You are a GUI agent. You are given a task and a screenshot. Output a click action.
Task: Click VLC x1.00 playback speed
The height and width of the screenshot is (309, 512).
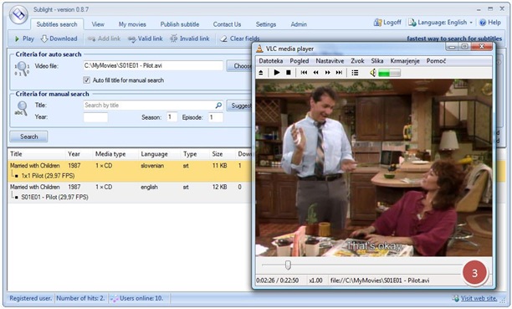click(x=315, y=281)
